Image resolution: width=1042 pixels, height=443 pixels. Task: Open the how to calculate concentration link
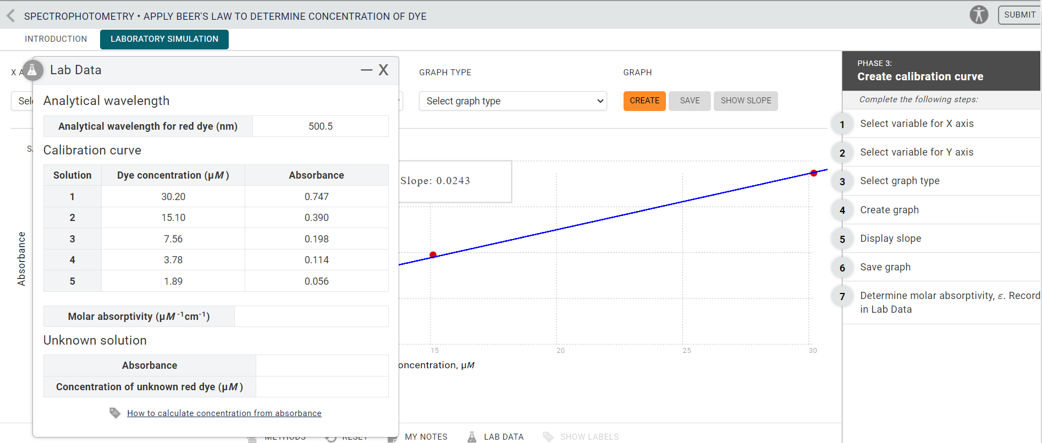[x=224, y=413]
